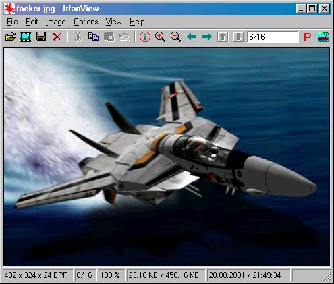Viewport: 334px width, 284px height.
Task: Click the Zoom Out magnifier
Action: pyautogui.click(x=175, y=37)
